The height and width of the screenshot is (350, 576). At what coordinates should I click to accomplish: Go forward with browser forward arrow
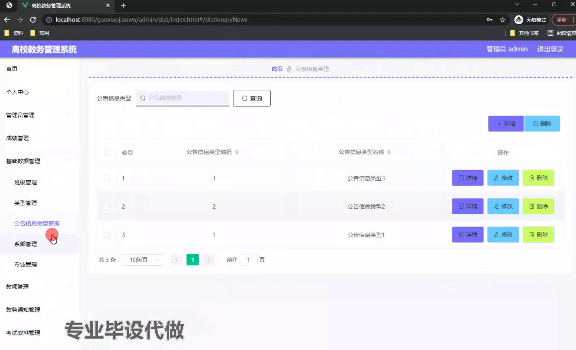[x=20, y=19]
